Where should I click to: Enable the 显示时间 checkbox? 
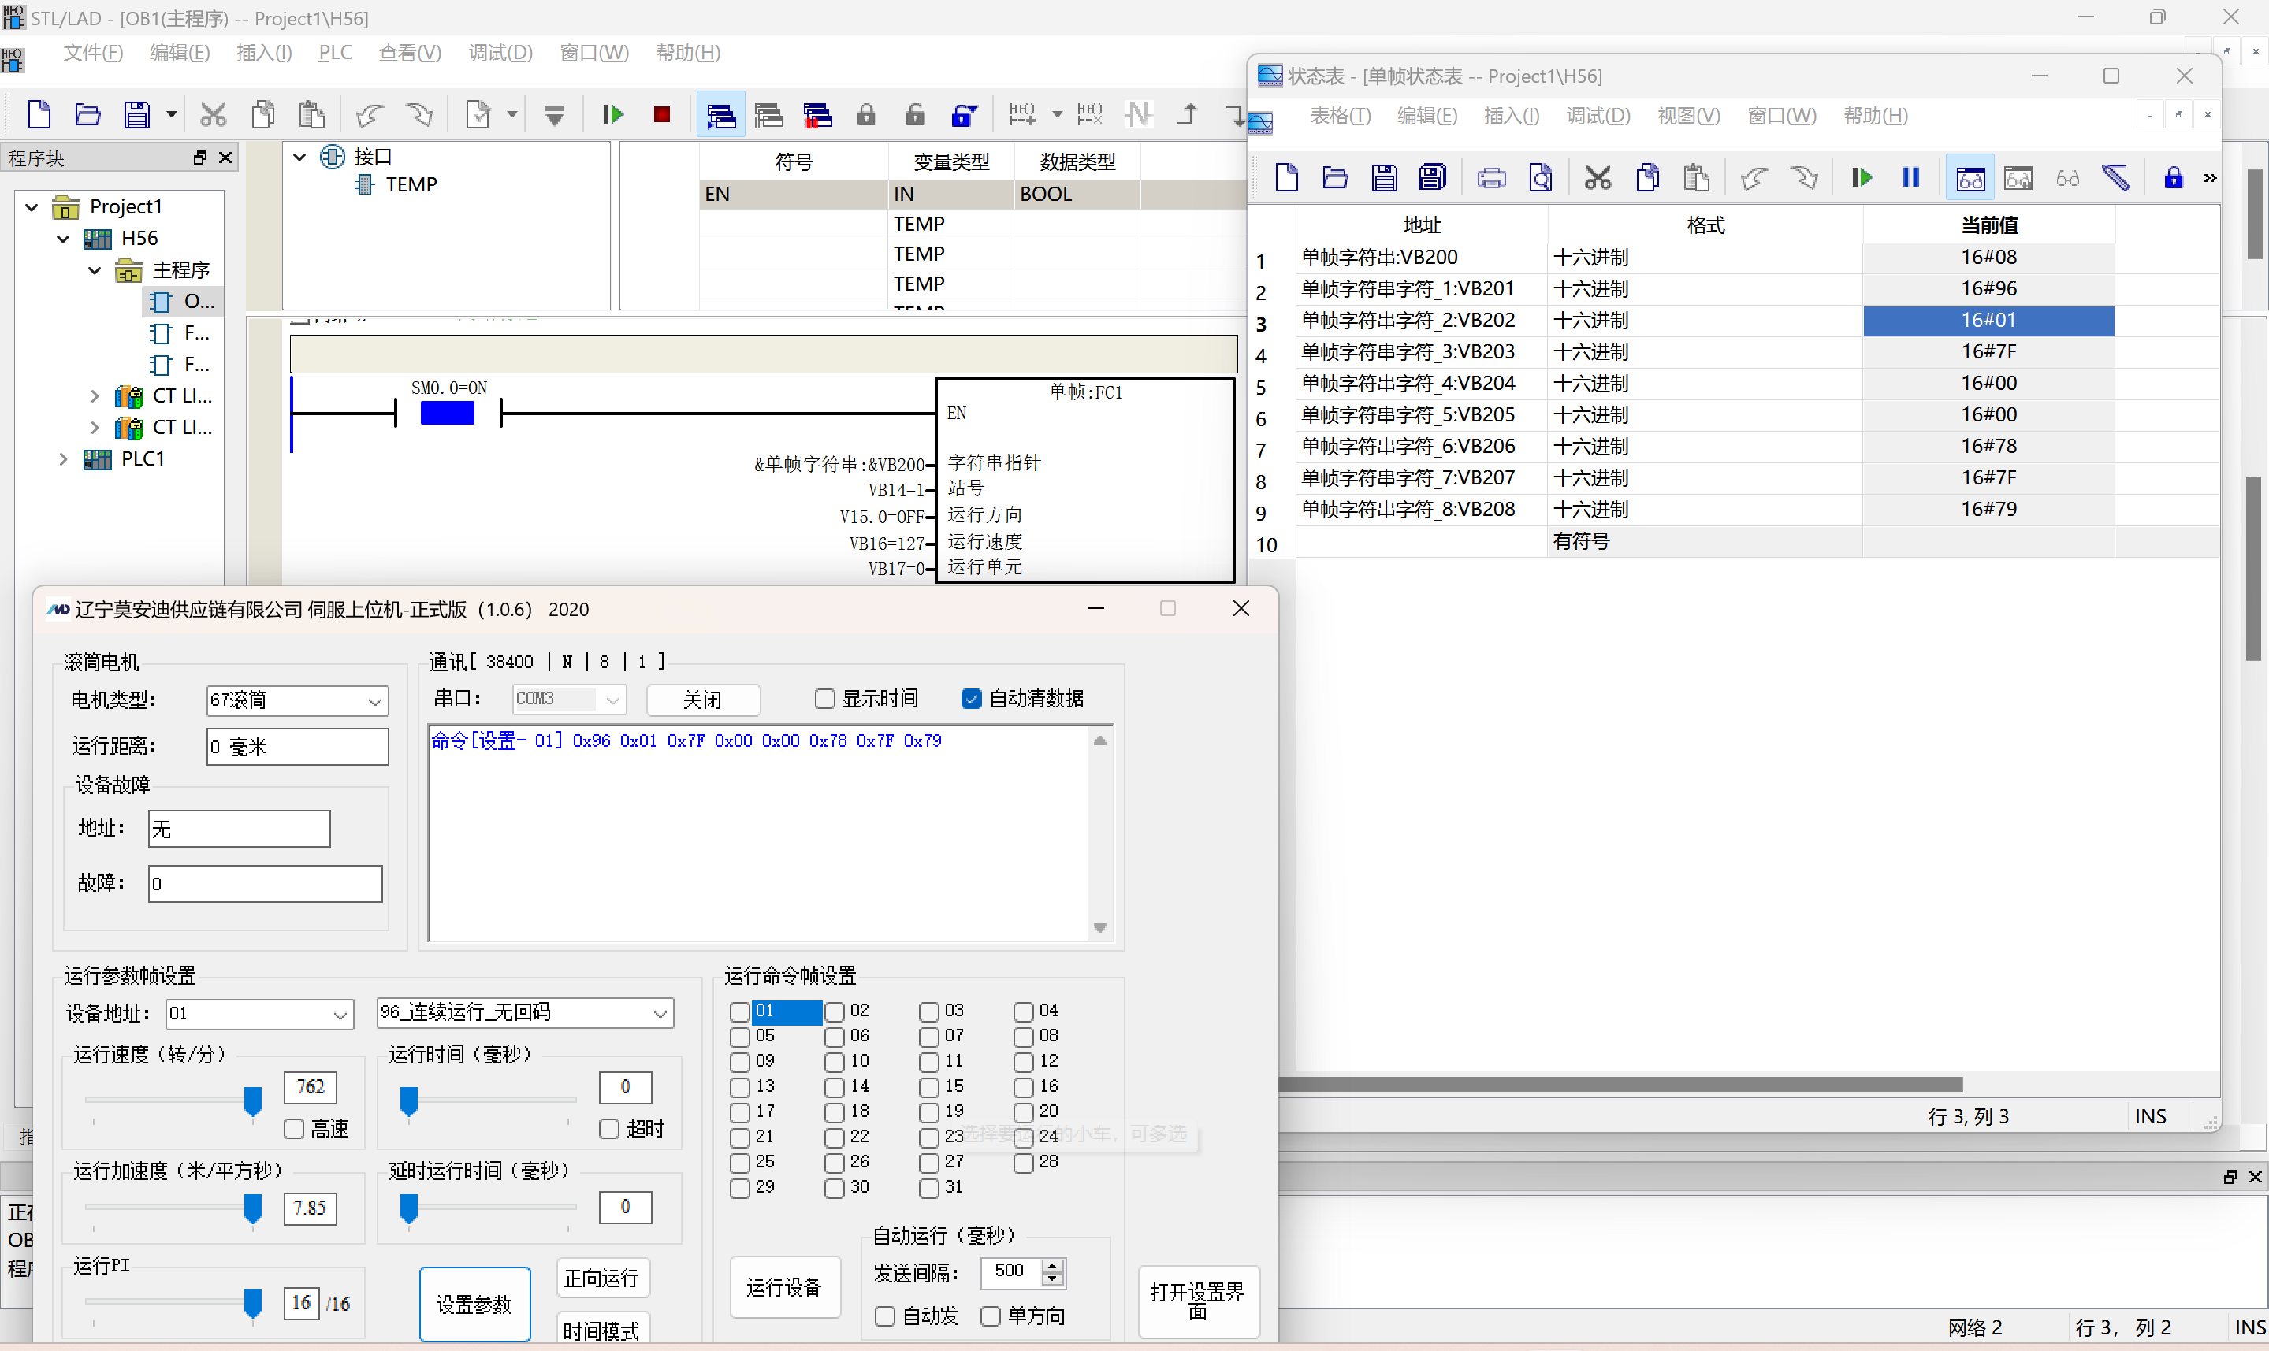(x=825, y=700)
